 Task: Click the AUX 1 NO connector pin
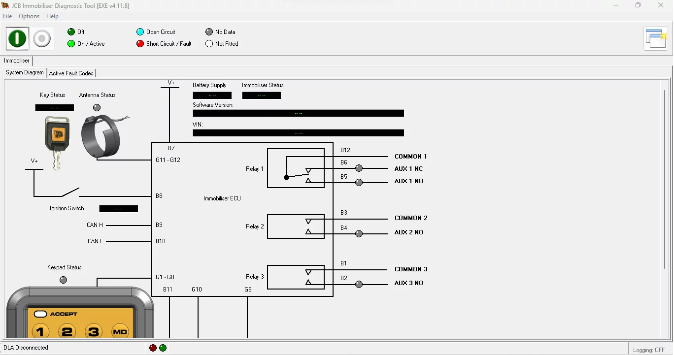click(359, 182)
